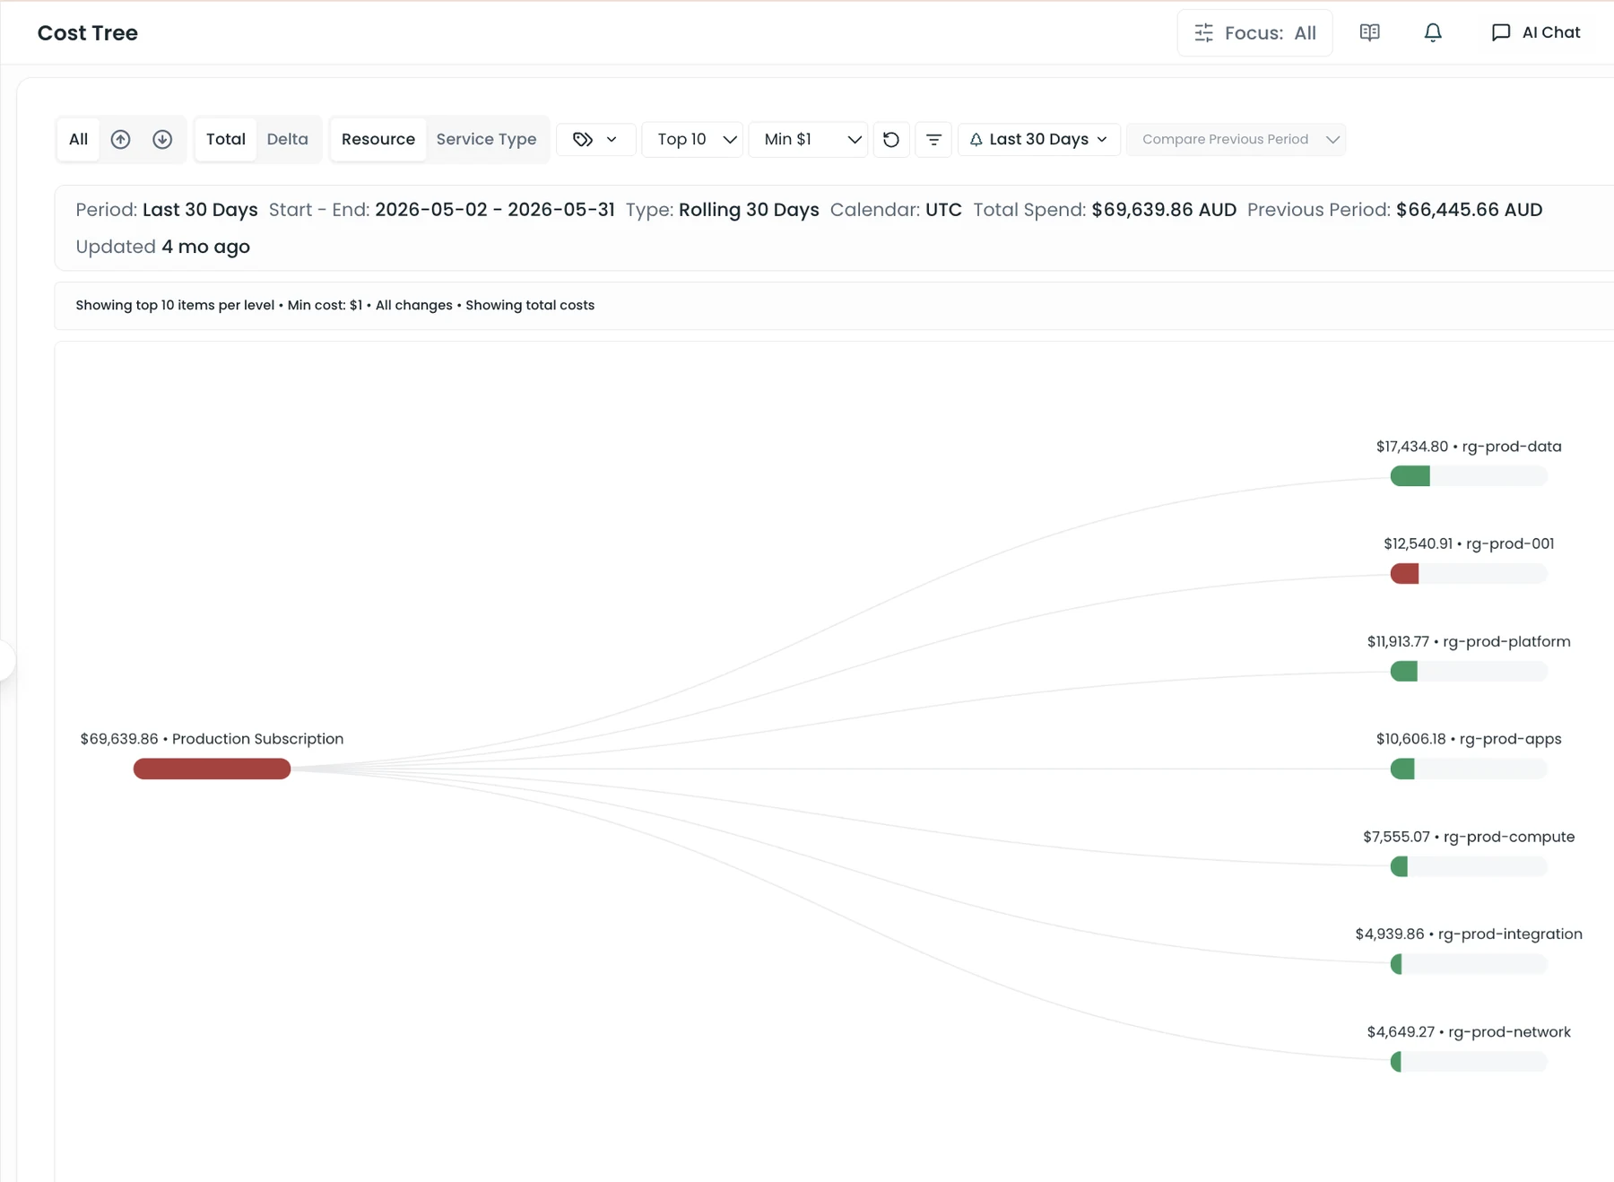Image resolution: width=1614 pixels, height=1182 pixels.
Task: Select the All changes filter
Action: (x=78, y=139)
